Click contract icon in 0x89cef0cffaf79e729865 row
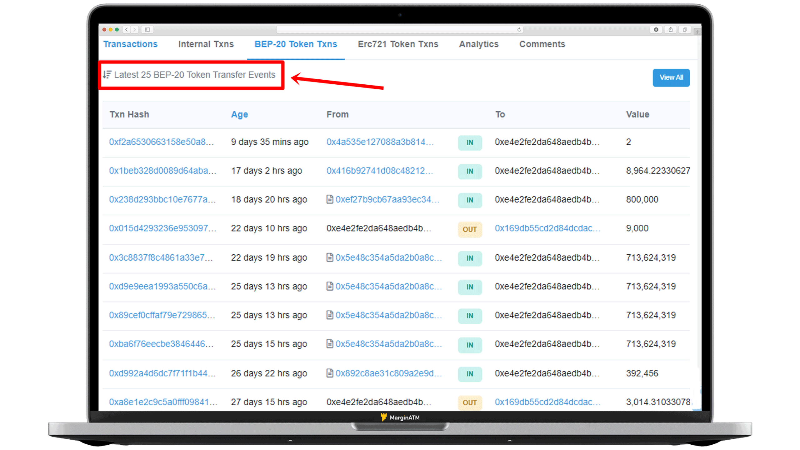 329,315
